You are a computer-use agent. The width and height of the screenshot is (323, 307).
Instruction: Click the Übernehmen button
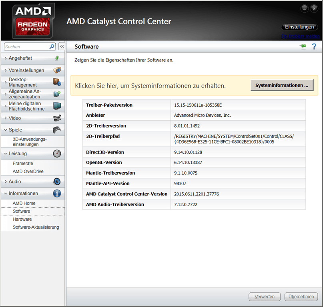click(301, 297)
